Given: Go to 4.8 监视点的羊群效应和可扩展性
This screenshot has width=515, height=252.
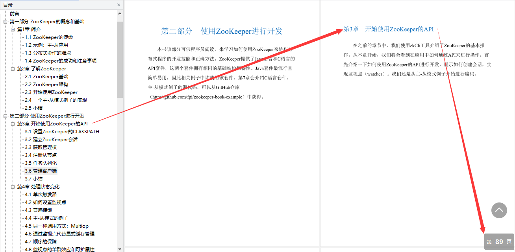Looking at the screenshot, I should 59,249.
